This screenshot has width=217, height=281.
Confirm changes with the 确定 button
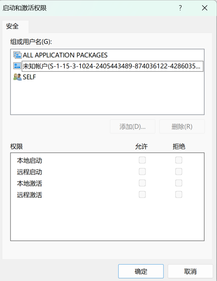141,271
